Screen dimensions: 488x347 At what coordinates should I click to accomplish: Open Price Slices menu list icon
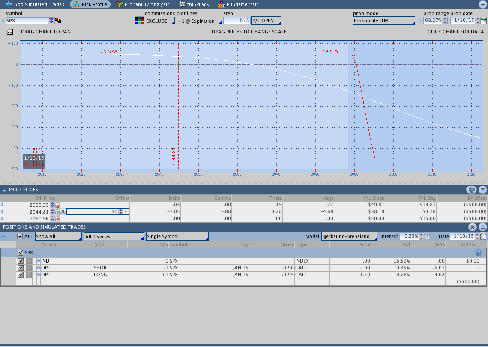pos(483,190)
